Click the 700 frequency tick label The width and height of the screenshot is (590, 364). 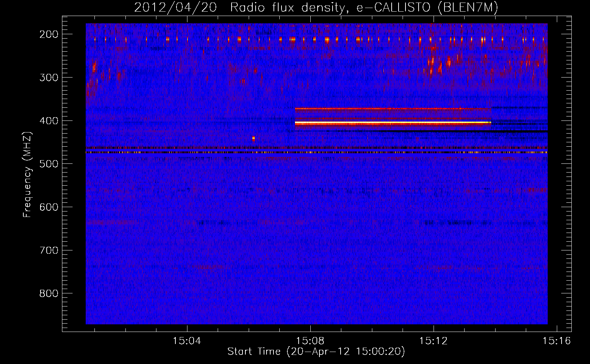point(49,250)
